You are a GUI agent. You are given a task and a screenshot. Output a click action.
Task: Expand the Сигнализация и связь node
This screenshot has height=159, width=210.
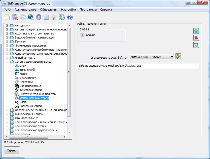coord(7,114)
